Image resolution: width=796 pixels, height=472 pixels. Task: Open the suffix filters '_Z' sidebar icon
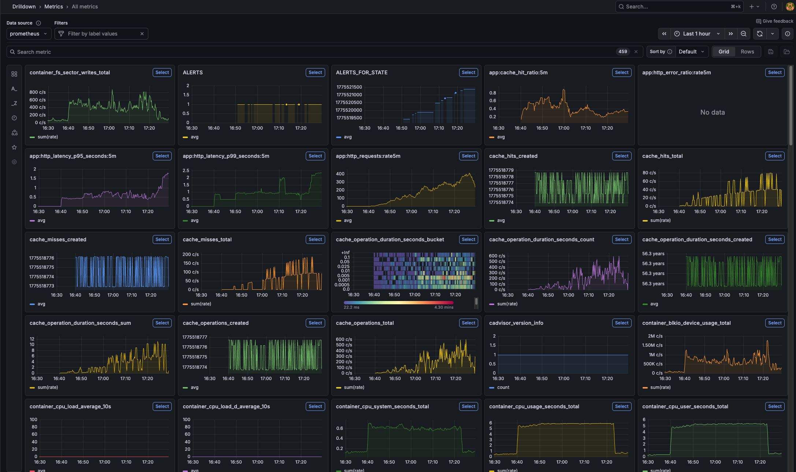point(14,103)
